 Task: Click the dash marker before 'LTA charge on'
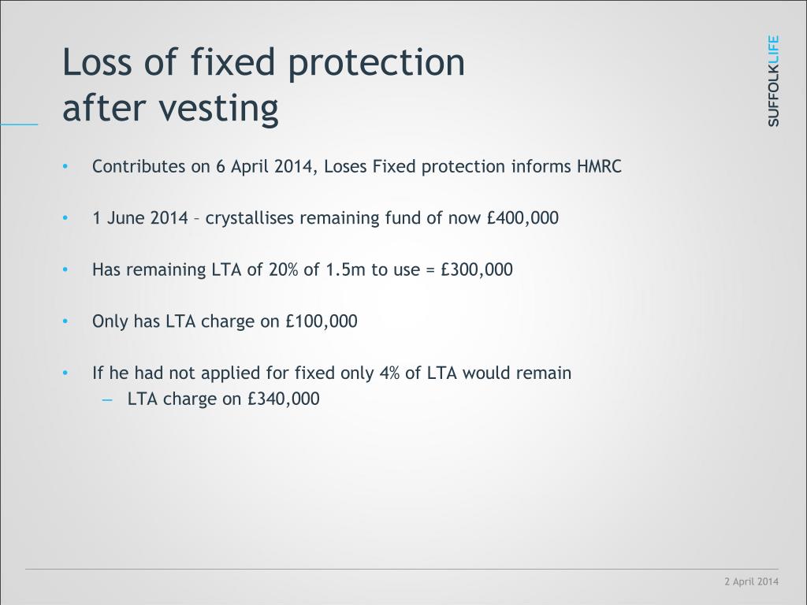107,399
